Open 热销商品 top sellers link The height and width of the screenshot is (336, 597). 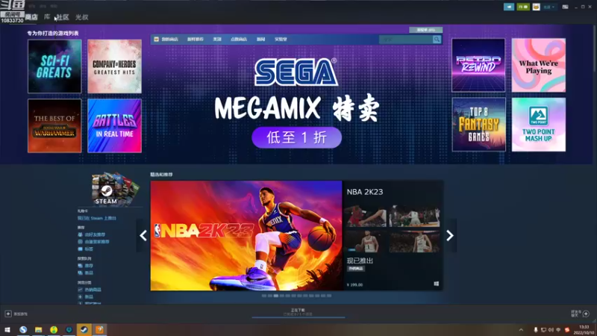pyautogui.click(x=93, y=290)
